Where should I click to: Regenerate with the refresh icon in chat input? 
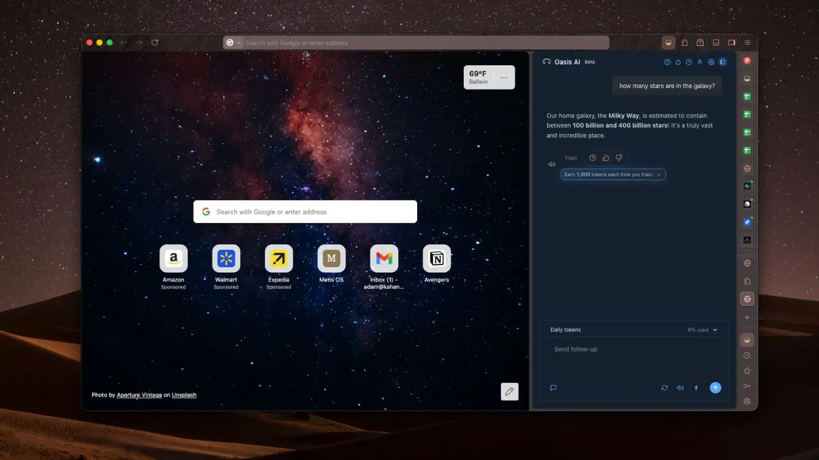[x=665, y=388]
